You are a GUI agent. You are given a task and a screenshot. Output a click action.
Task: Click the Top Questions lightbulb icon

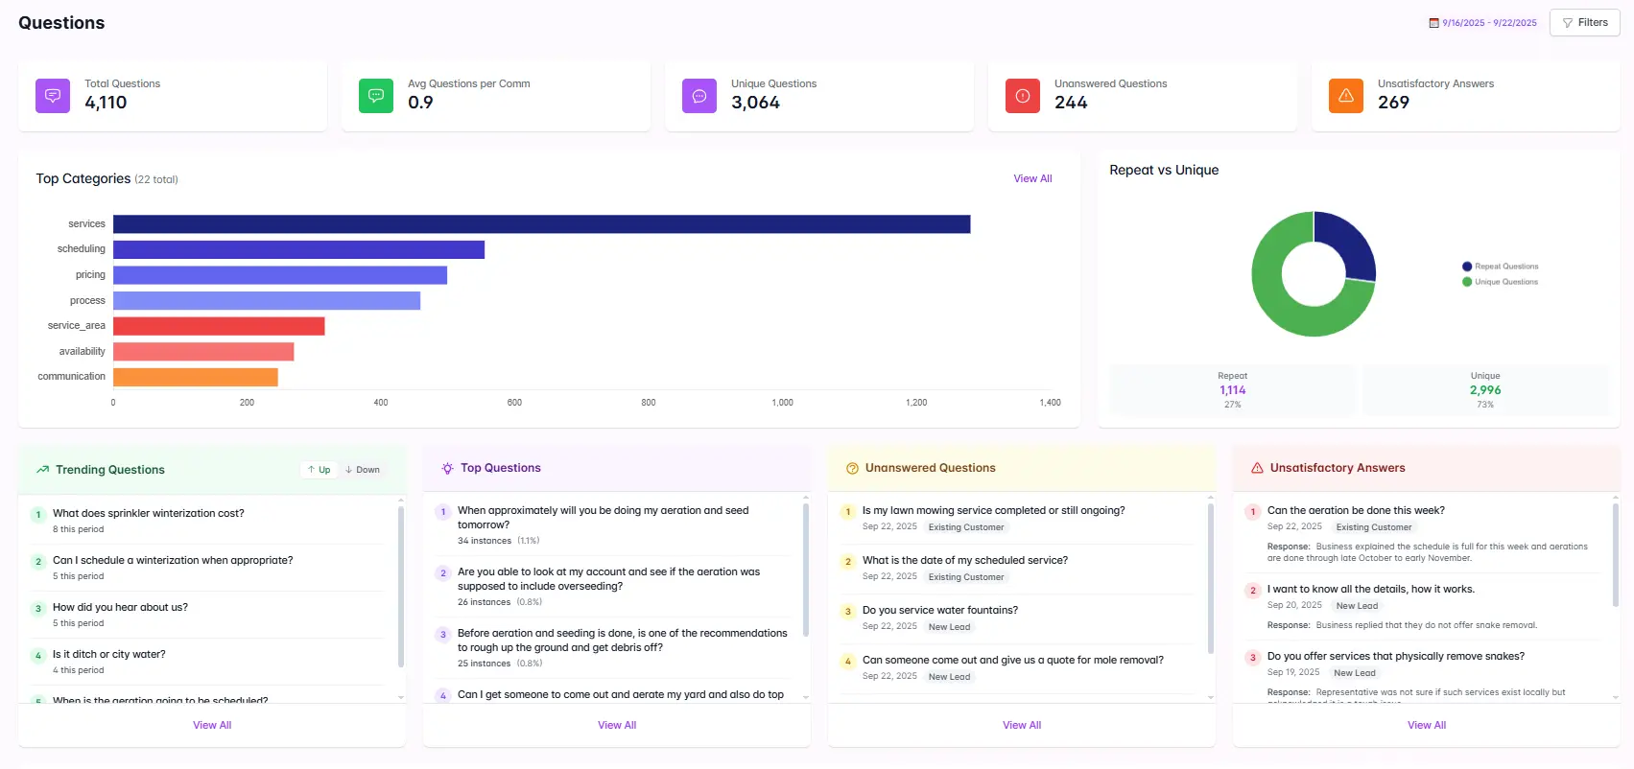click(447, 469)
